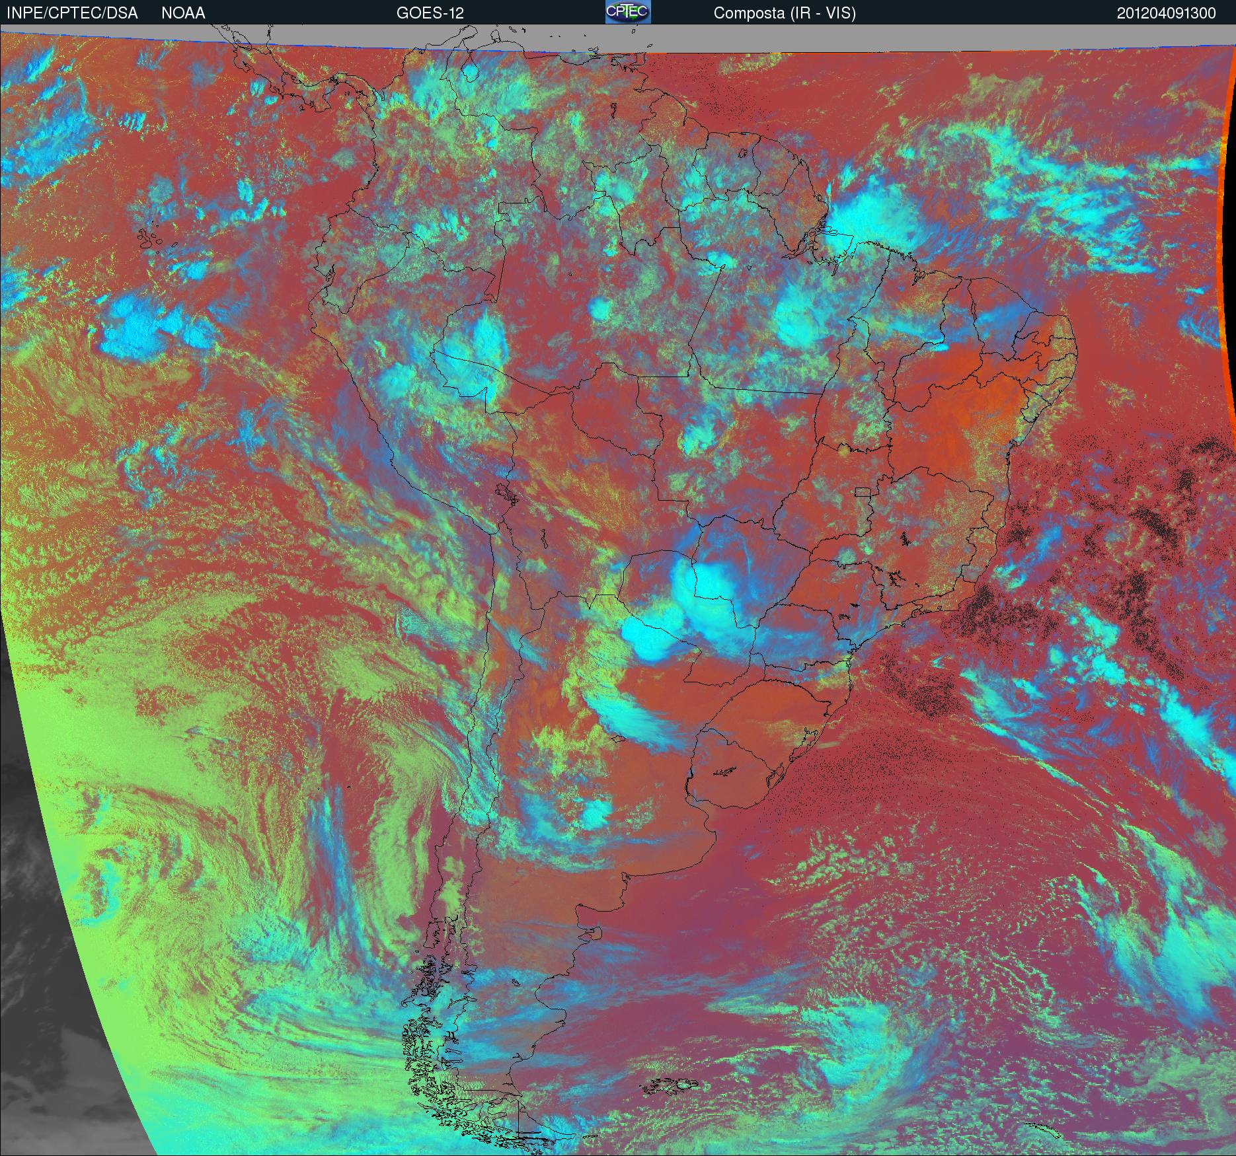
Task: Click the CPTEC logo in the header
Action: [x=628, y=12]
